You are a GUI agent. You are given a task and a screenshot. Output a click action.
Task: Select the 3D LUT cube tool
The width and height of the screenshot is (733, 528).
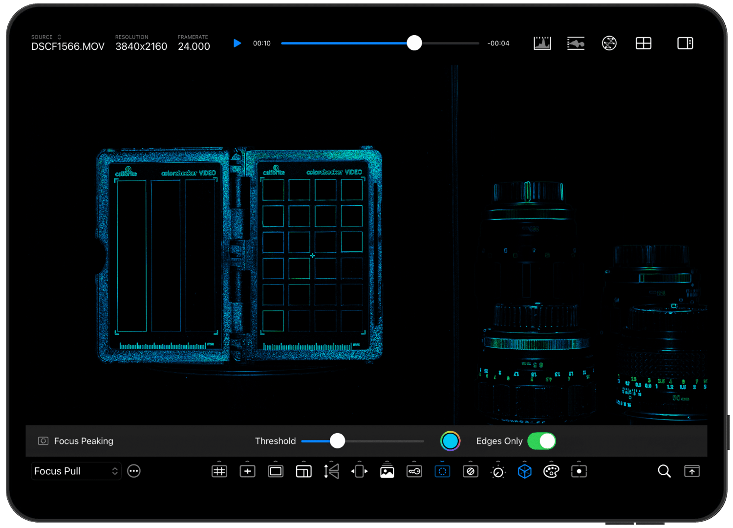[x=524, y=471]
